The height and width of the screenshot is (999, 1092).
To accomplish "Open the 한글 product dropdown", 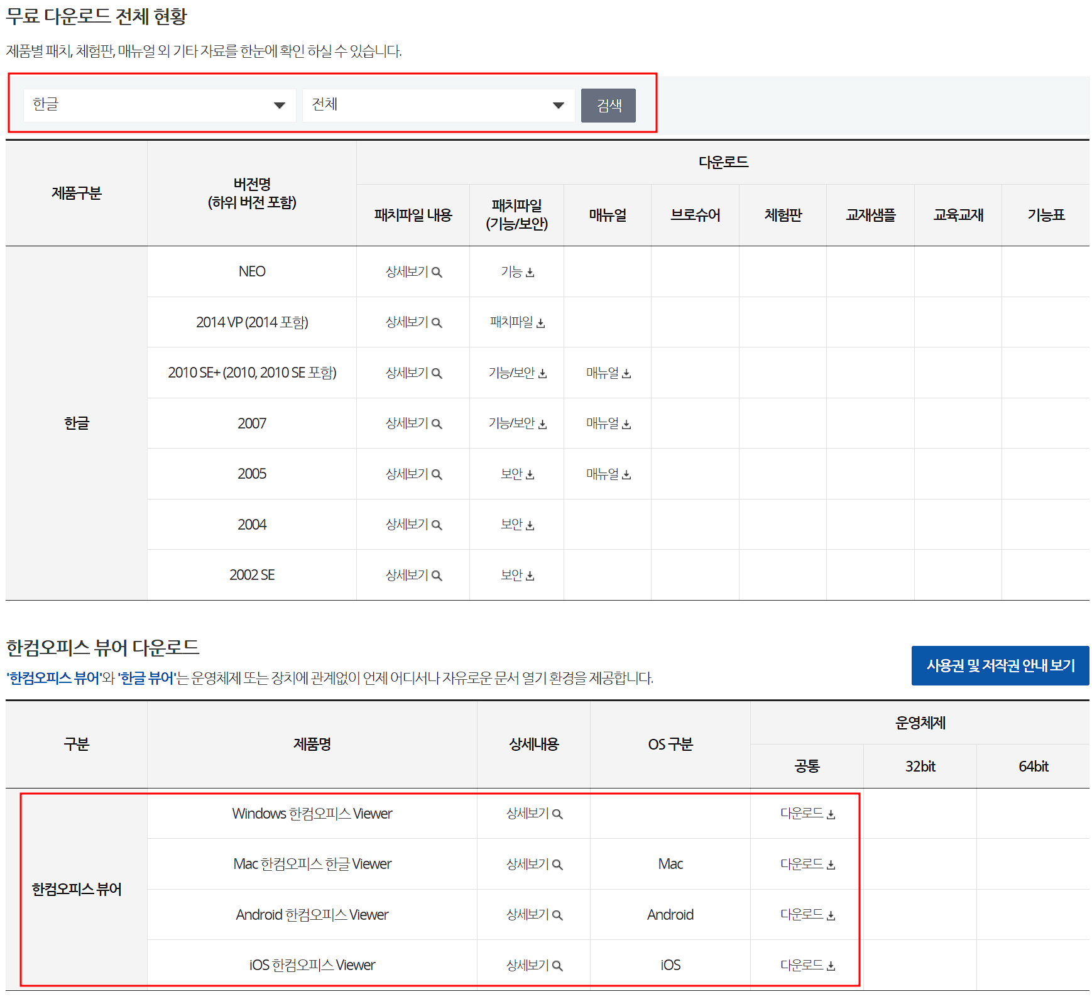I will pos(160,105).
